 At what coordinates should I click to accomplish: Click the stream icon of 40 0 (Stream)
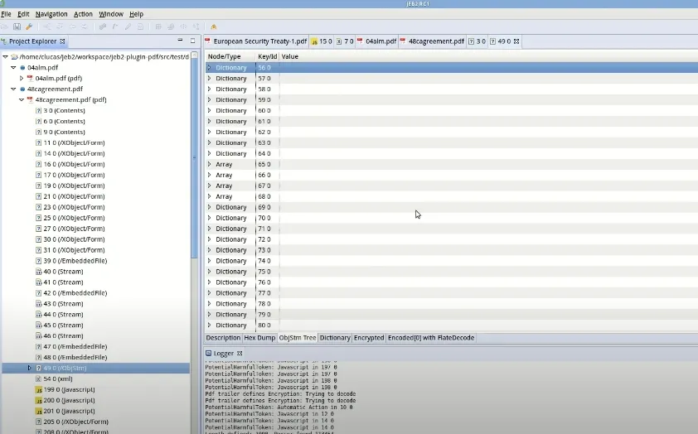(39, 272)
